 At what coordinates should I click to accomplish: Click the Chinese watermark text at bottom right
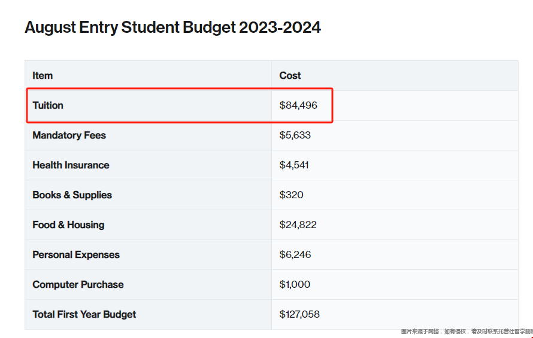click(x=467, y=331)
